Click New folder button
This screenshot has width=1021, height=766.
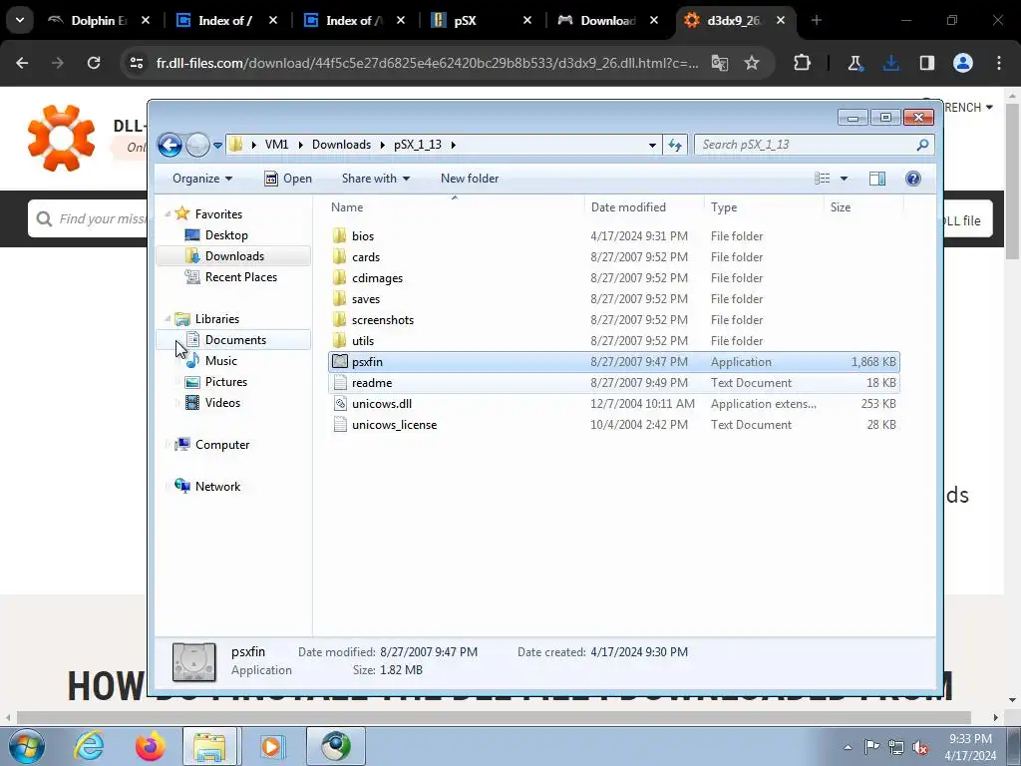pyautogui.click(x=470, y=179)
